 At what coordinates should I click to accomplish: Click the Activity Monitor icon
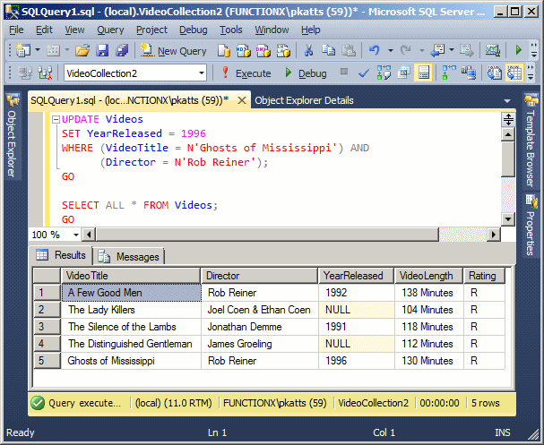pyautogui.click(x=493, y=51)
